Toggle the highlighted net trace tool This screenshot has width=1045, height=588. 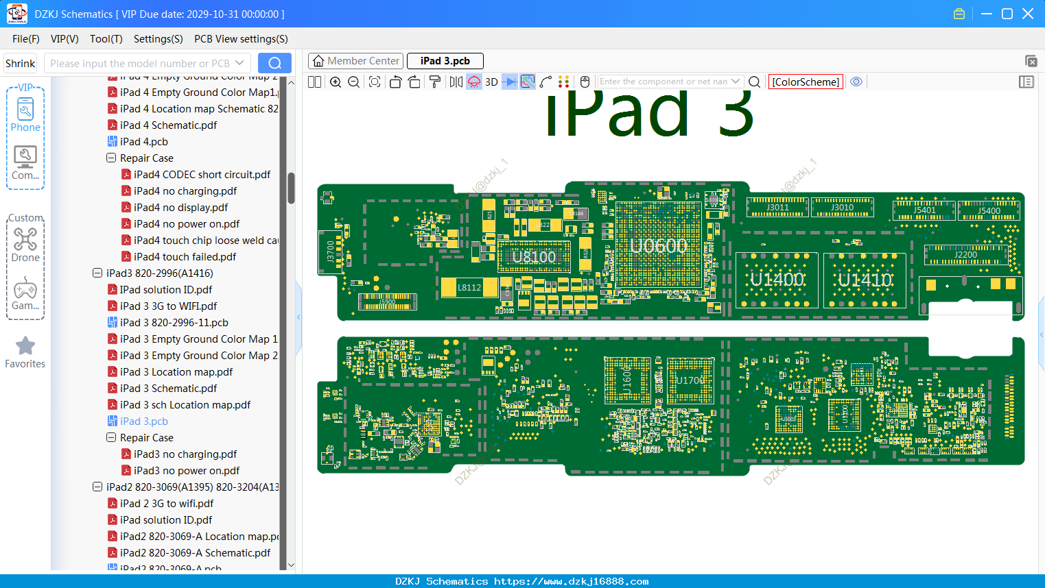tap(528, 82)
